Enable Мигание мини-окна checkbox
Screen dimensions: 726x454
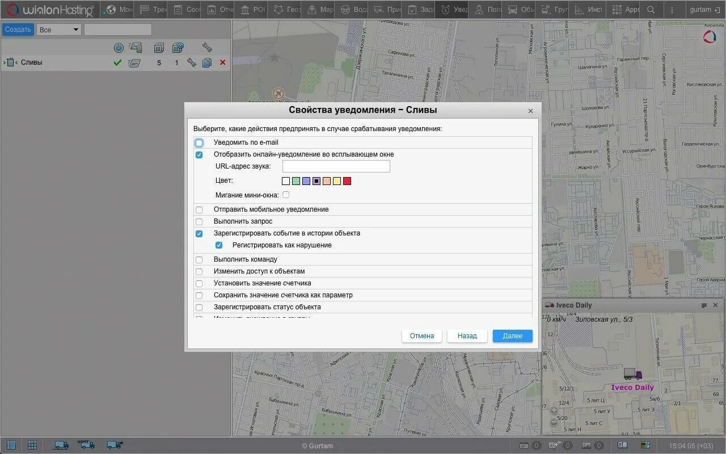286,195
